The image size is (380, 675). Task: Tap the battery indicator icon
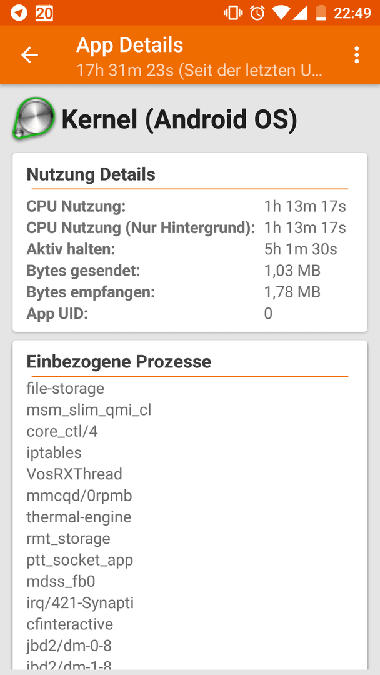coord(321,13)
